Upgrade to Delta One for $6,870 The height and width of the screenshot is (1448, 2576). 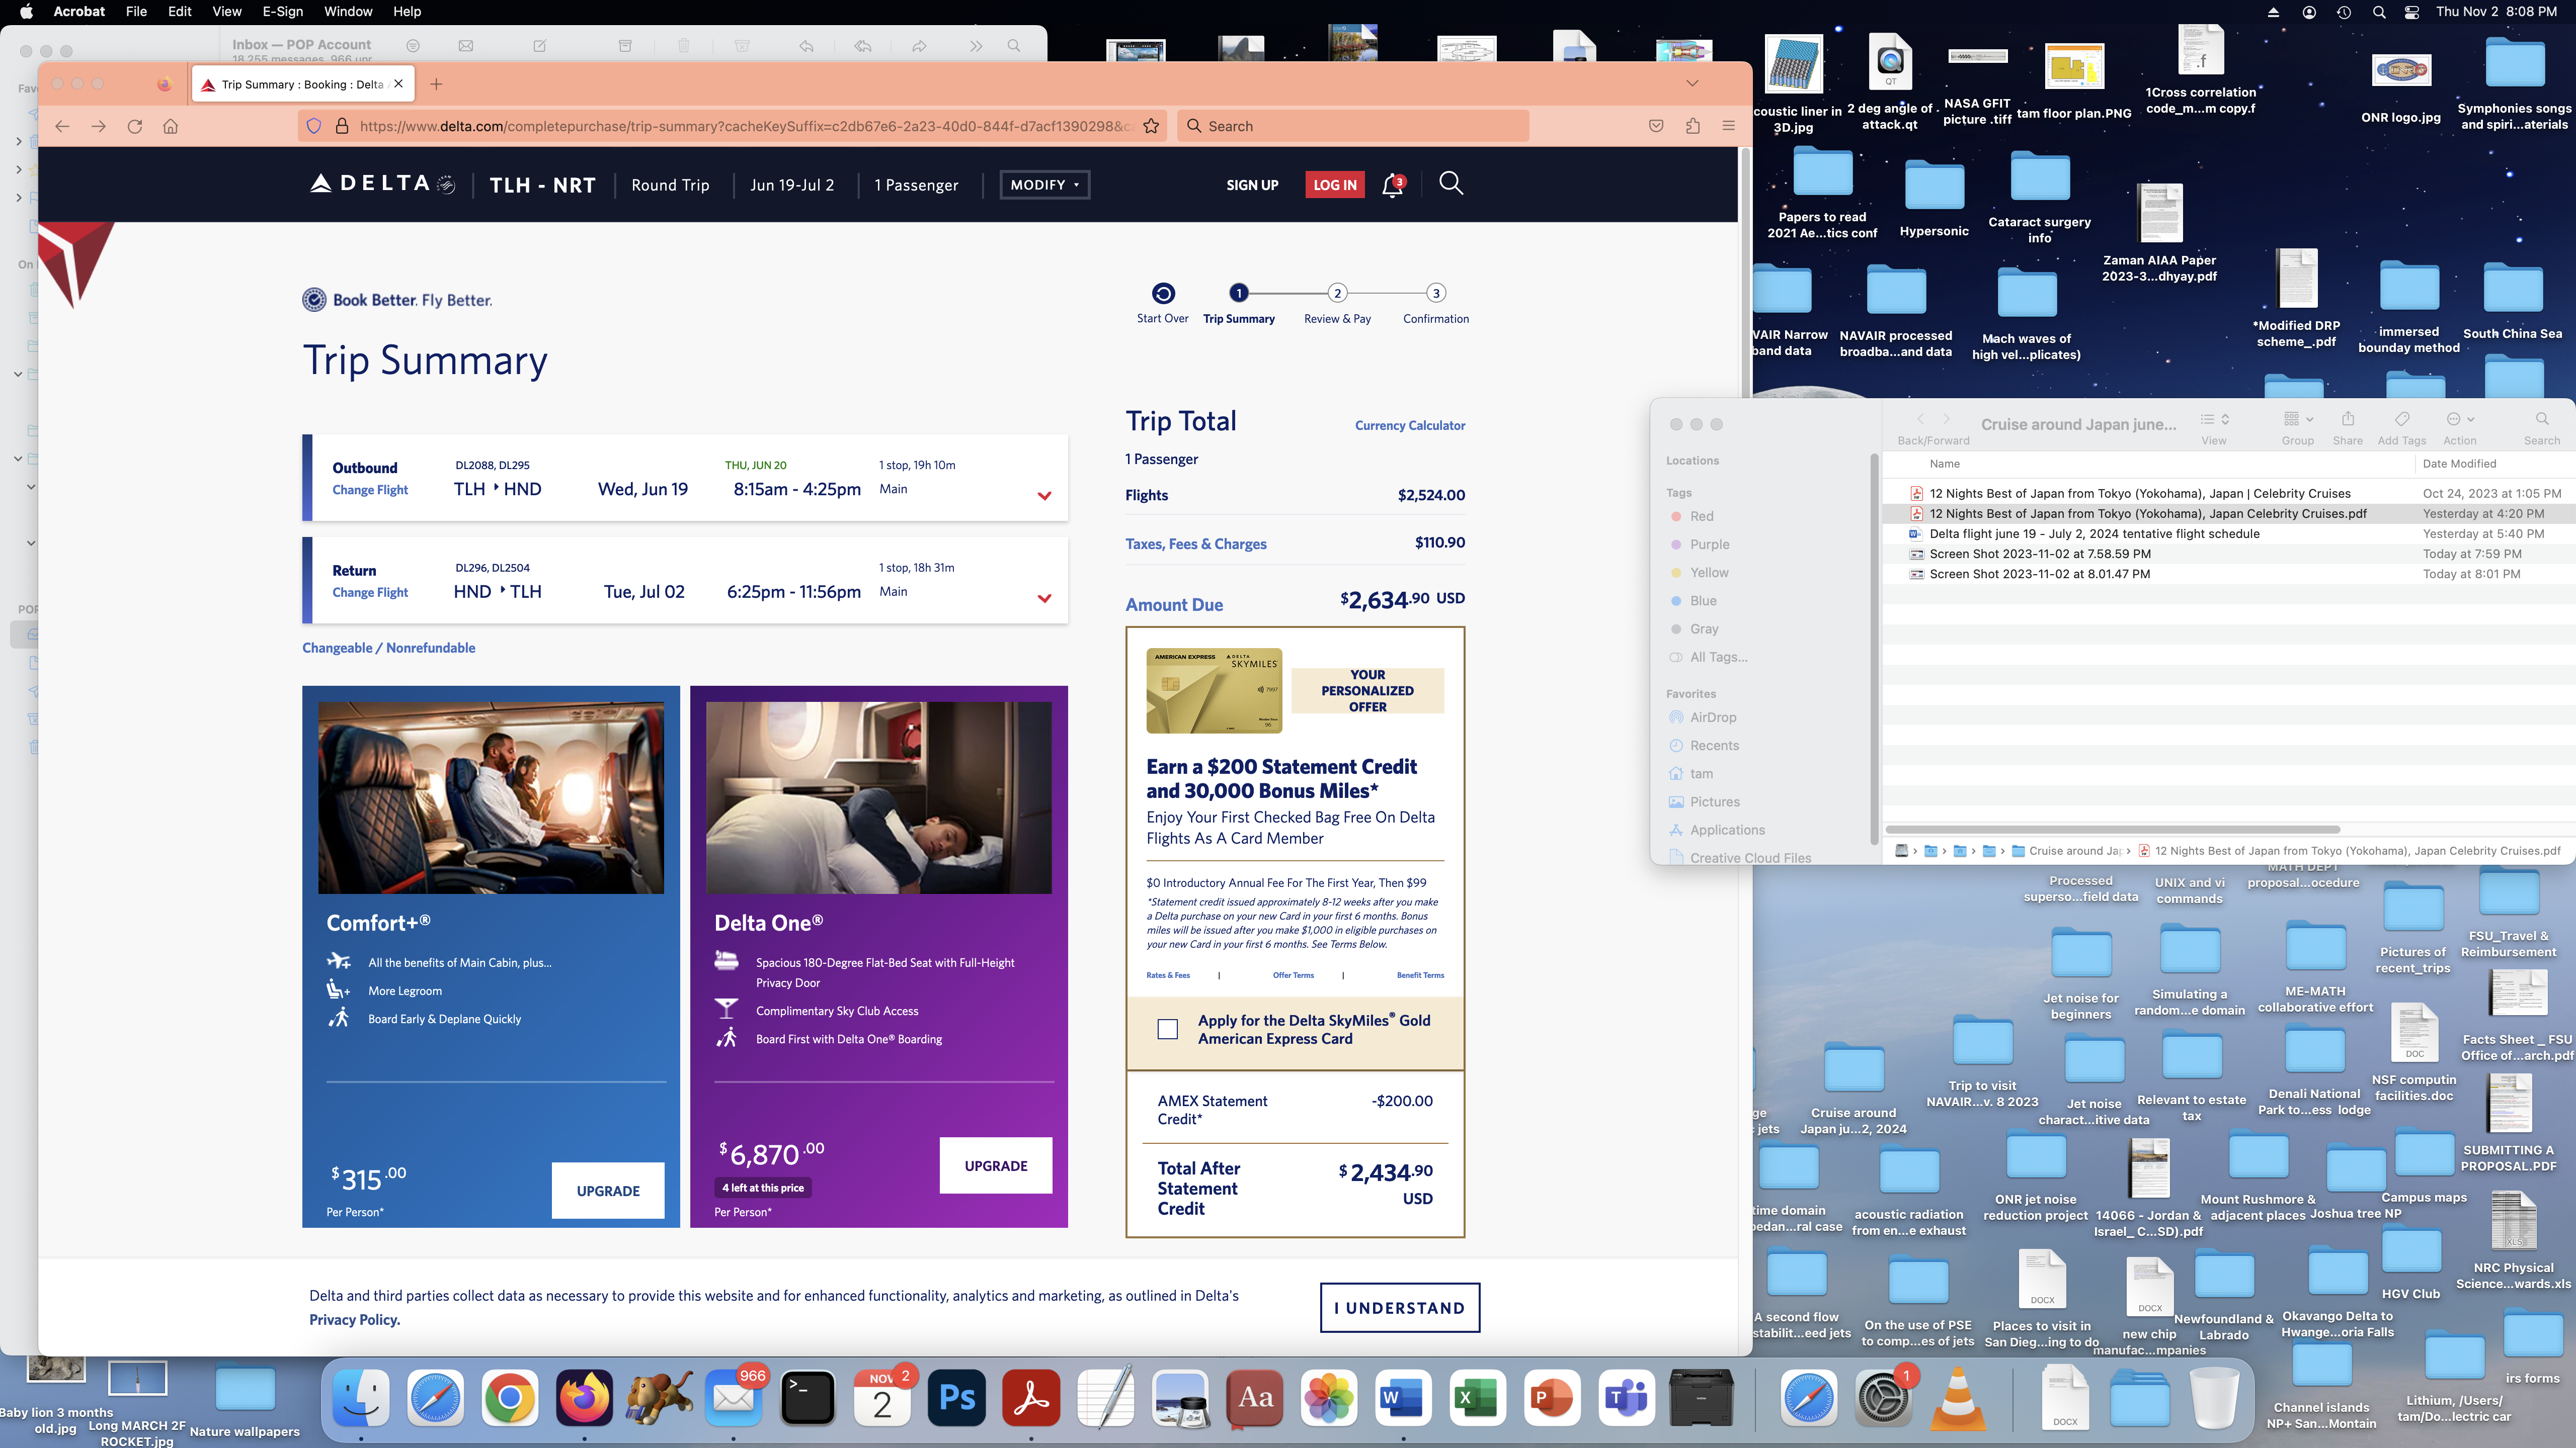pyautogui.click(x=995, y=1165)
